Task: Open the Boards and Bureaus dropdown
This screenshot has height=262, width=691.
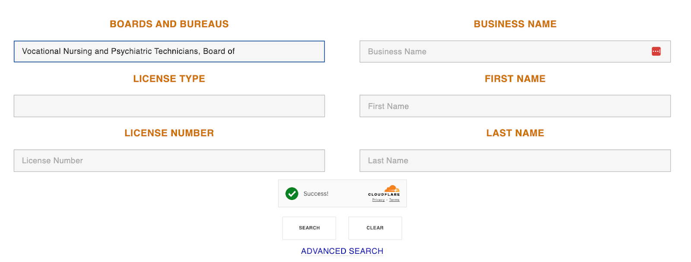Action: point(169,52)
